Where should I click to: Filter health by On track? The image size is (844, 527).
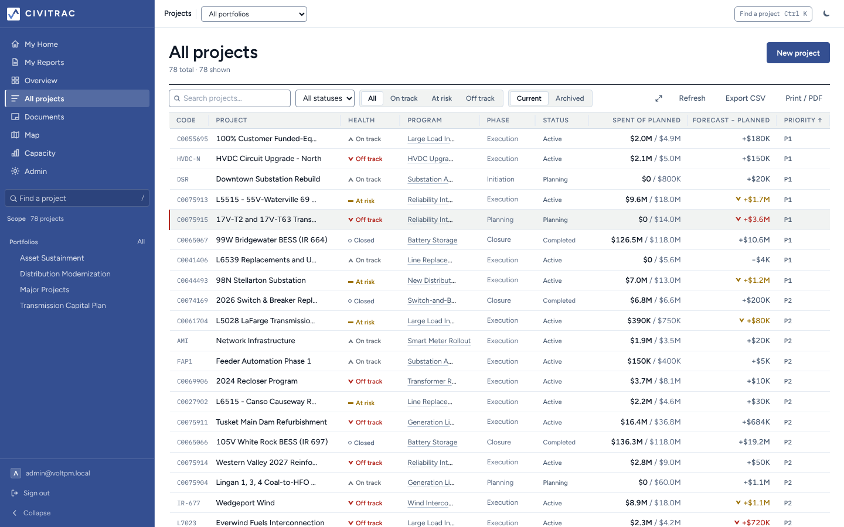(x=404, y=98)
